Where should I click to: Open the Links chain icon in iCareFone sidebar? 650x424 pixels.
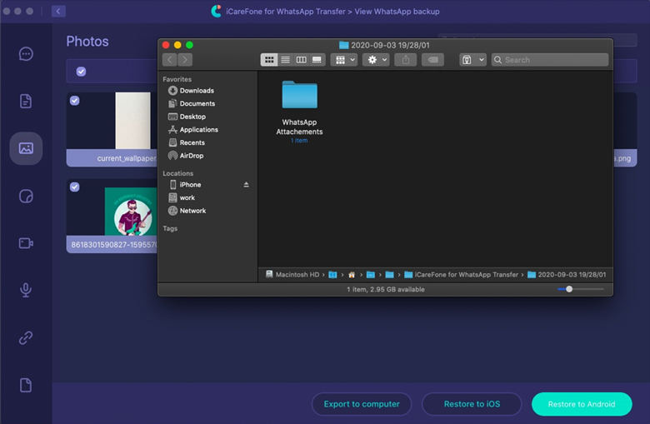[26, 338]
